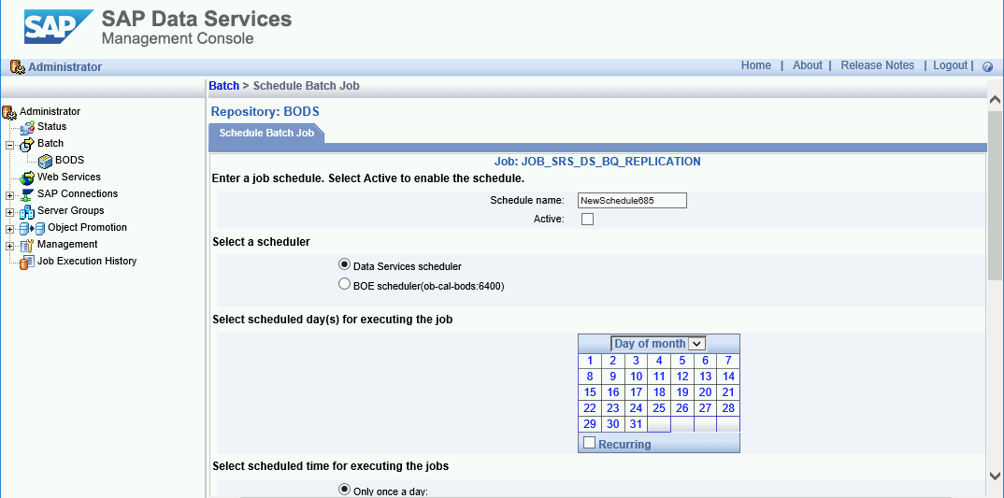Pick day 26 in the calendar
The height and width of the screenshot is (498, 1004).
coord(682,408)
